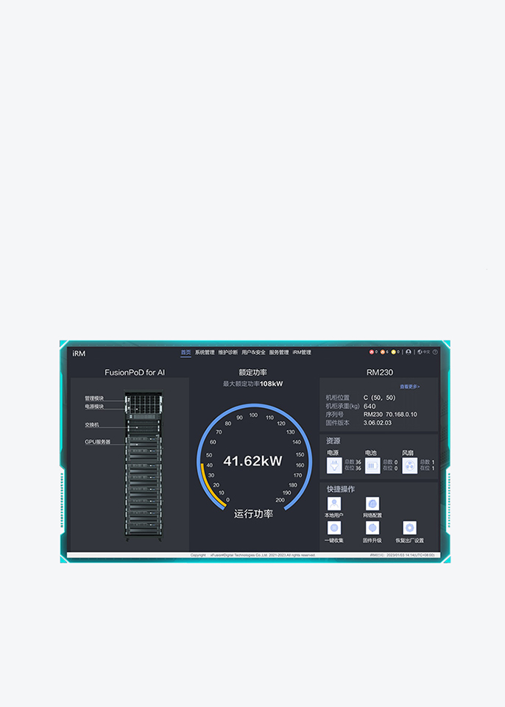
Task: Switch to the 维护诊断 tab
Action: [x=228, y=353]
